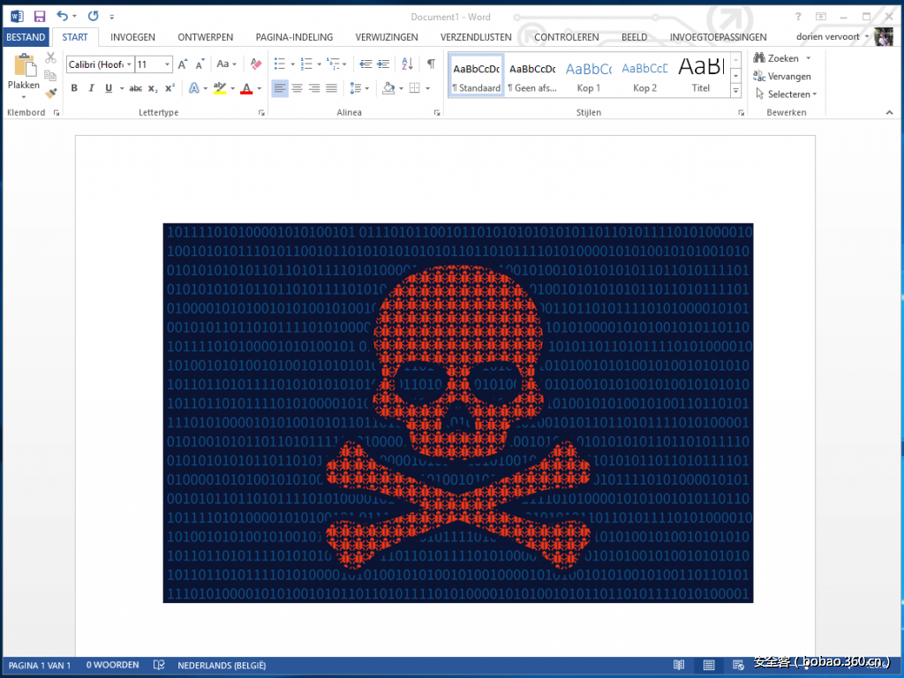
Task: Click the Cut scissors icon
Action: click(x=50, y=58)
